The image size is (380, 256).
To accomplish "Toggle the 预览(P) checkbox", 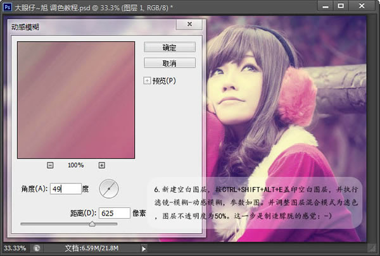I will coord(147,80).
